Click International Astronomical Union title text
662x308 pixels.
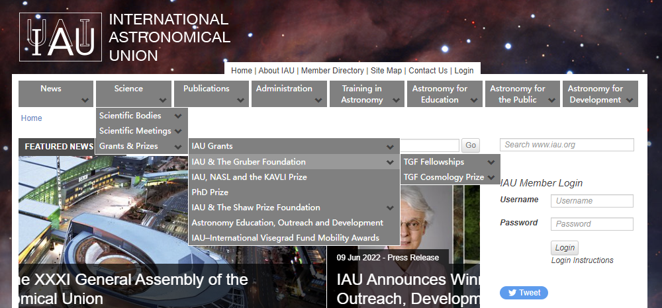[169, 37]
